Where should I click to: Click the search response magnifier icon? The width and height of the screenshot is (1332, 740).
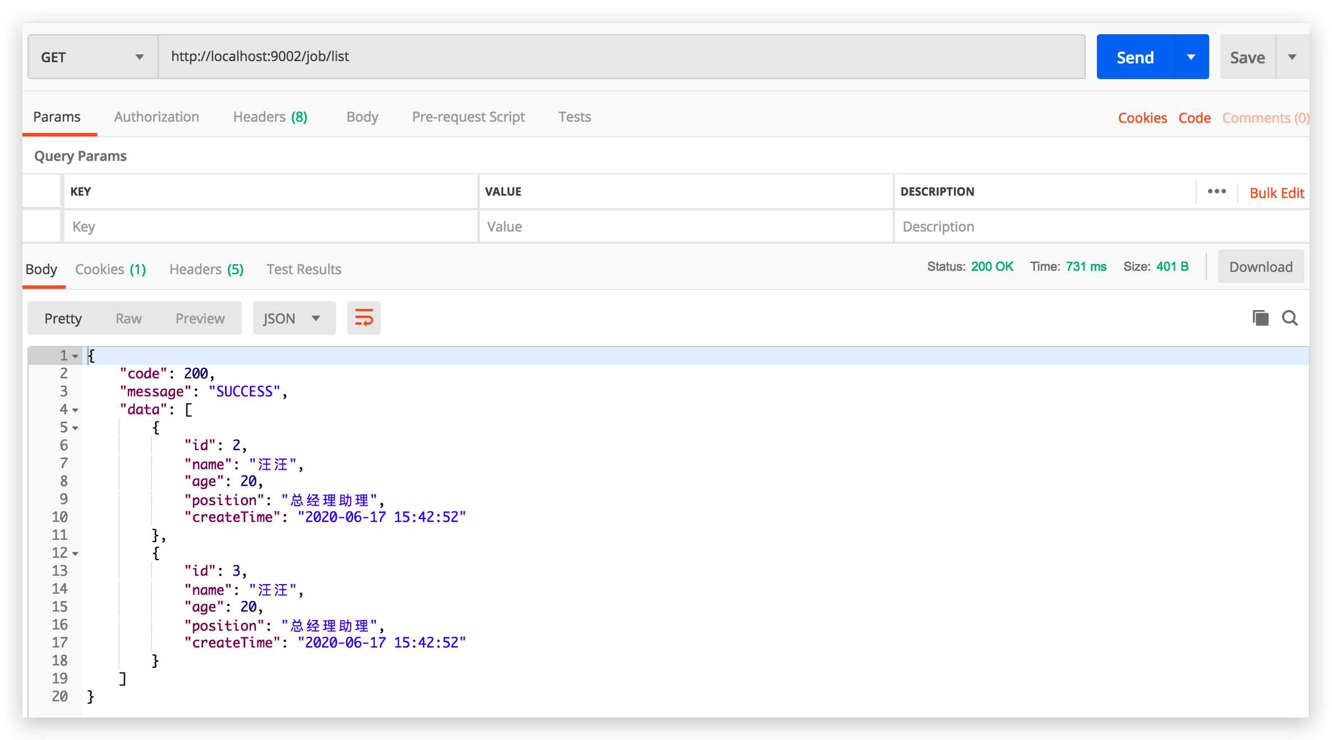click(x=1289, y=318)
